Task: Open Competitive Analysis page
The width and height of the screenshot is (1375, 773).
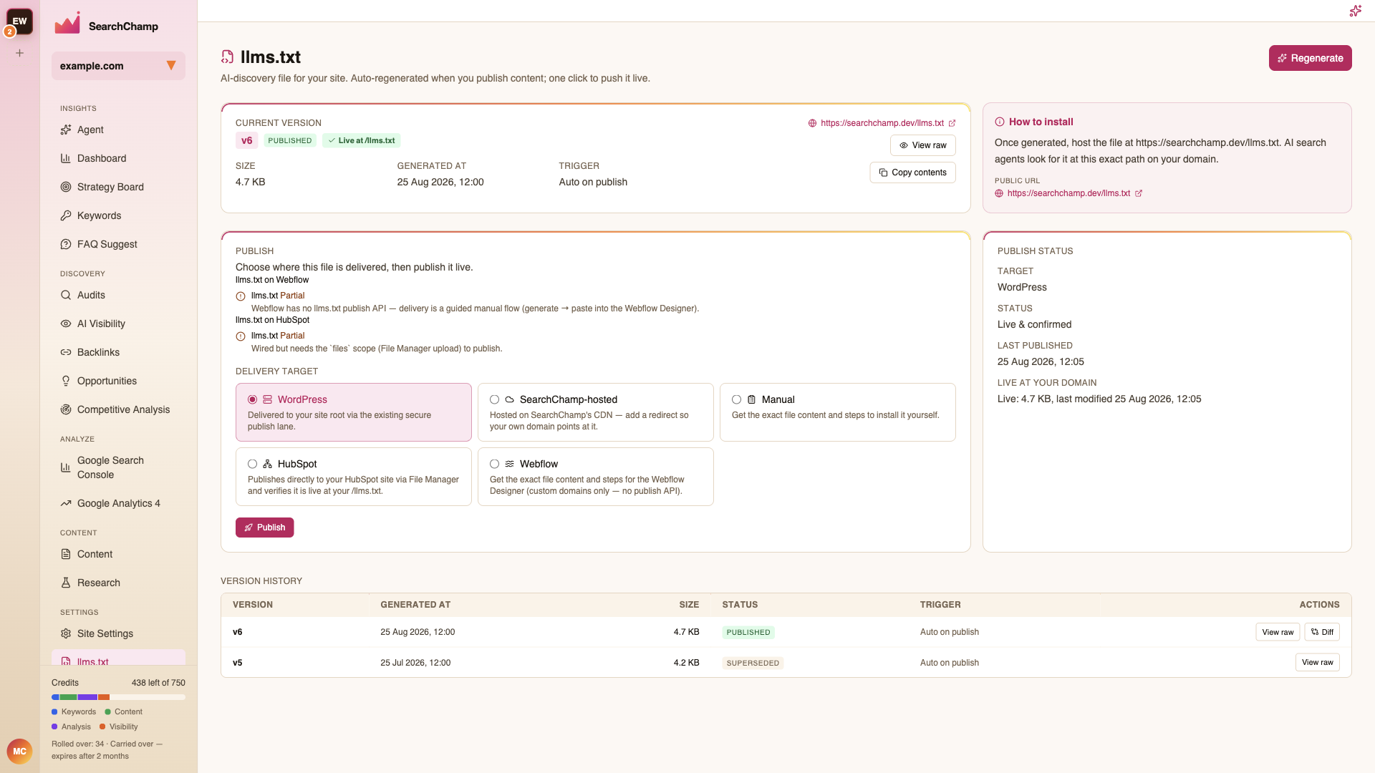Action: tap(118, 409)
